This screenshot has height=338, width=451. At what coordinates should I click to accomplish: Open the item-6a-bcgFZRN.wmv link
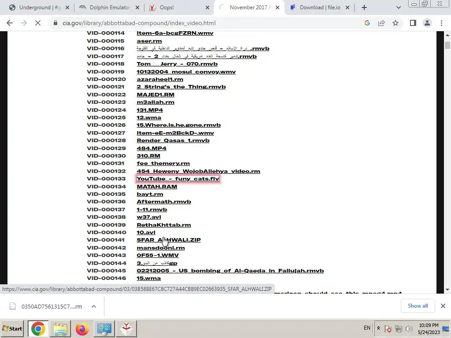[175, 33]
